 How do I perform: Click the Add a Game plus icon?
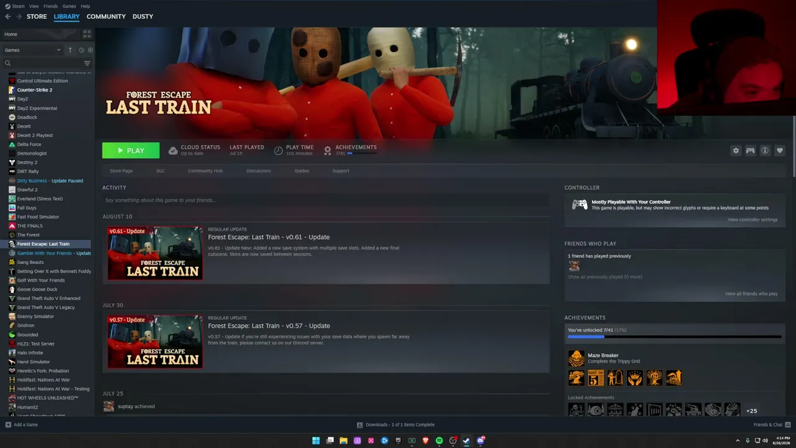point(8,425)
